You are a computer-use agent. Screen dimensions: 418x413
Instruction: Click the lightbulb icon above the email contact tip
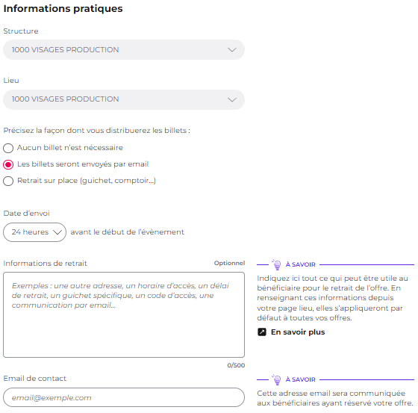277,379
